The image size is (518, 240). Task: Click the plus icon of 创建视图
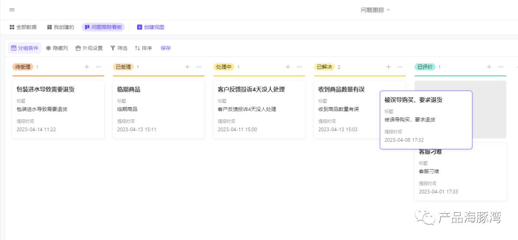point(140,27)
